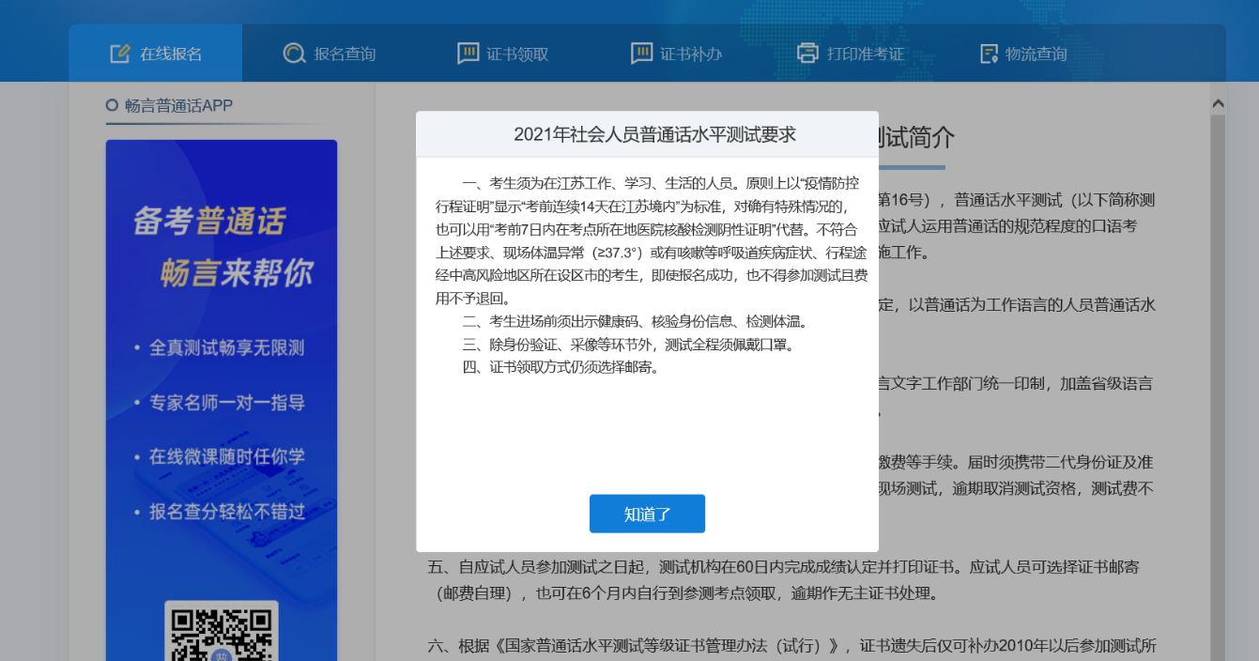The height and width of the screenshot is (661, 1259).
Task: Click the message icon beside 证书领取
Action: [468, 54]
